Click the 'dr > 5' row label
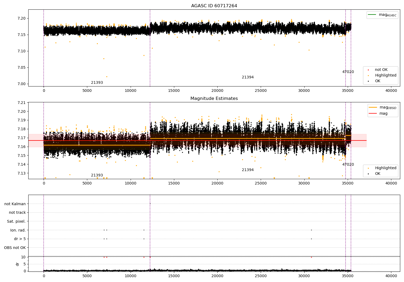Viewport: 404px width, 282px height. (20, 239)
